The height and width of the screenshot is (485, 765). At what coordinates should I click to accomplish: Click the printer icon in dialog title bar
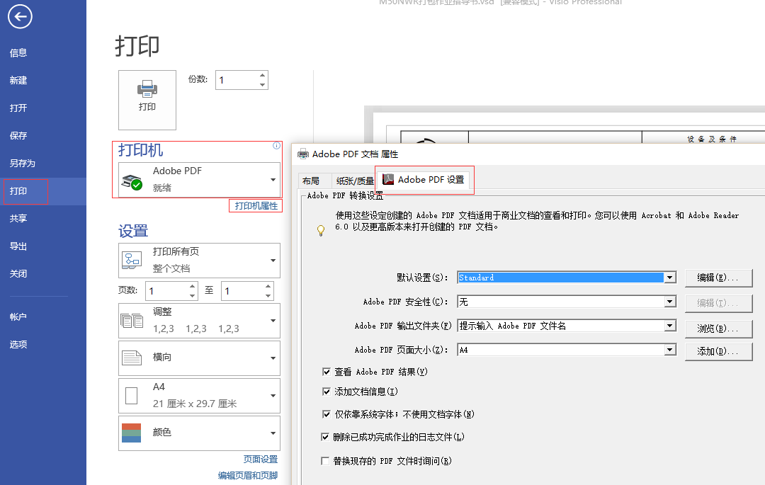[x=303, y=154]
